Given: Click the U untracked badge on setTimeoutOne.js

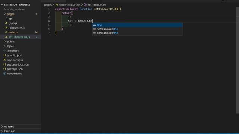Looking at the screenshot, I should 37,37.
